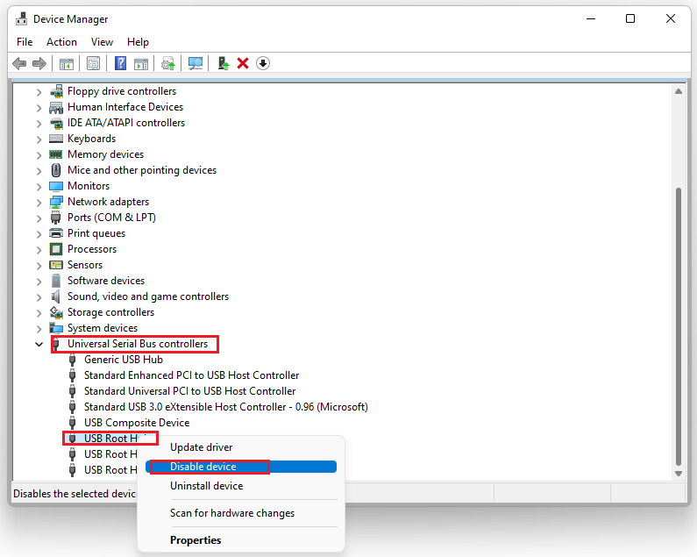Viewport: 697px width, 557px height.
Task: Expand the Keyboards category
Action: [x=39, y=139]
